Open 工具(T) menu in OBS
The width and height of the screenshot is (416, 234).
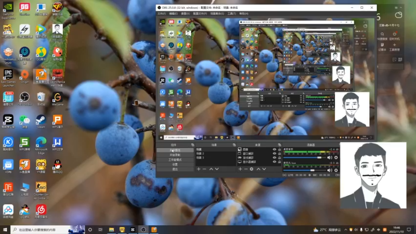(x=231, y=14)
